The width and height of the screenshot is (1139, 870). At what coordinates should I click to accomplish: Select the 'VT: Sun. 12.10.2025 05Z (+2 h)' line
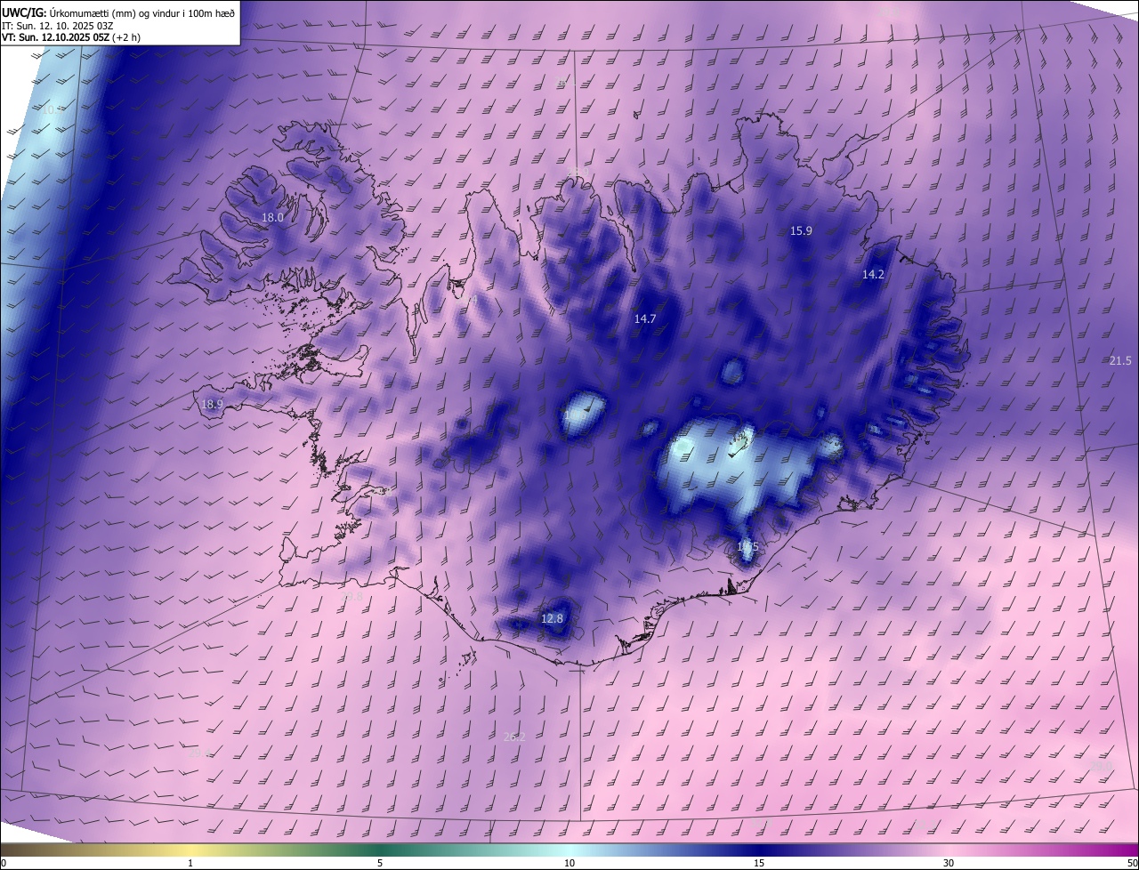pyautogui.click(x=71, y=37)
